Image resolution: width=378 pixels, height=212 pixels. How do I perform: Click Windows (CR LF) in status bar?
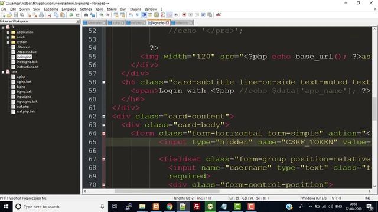click(314, 198)
